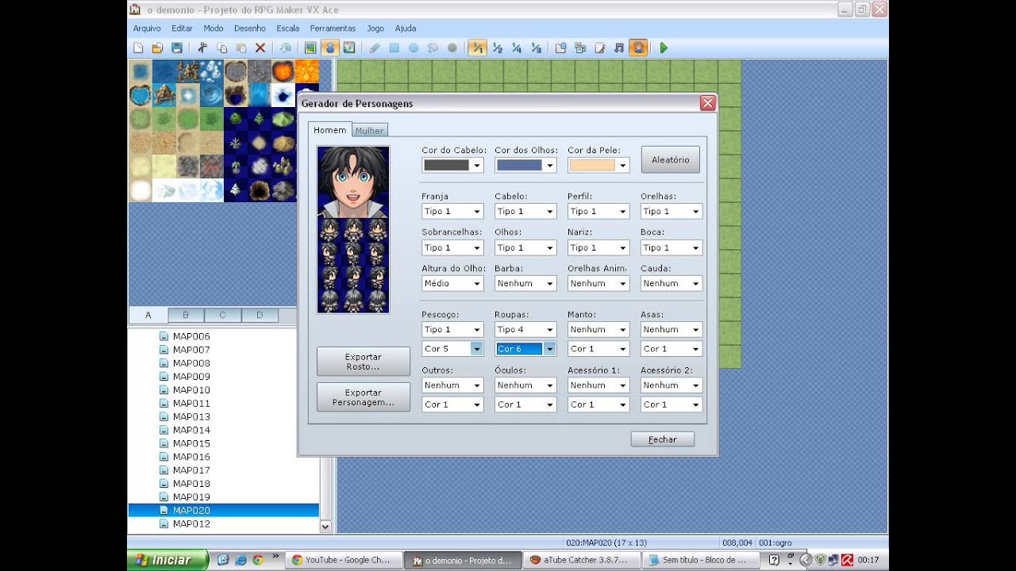The image size is (1016, 571).
Task: Click the Iniciar start button
Action: pyautogui.click(x=167, y=560)
